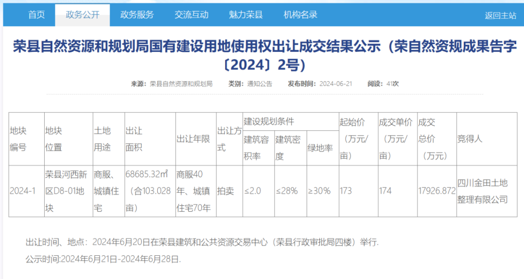Screen dimensions: 524x279
Task: Click the publish date 2024-06-21
Action: coord(335,84)
